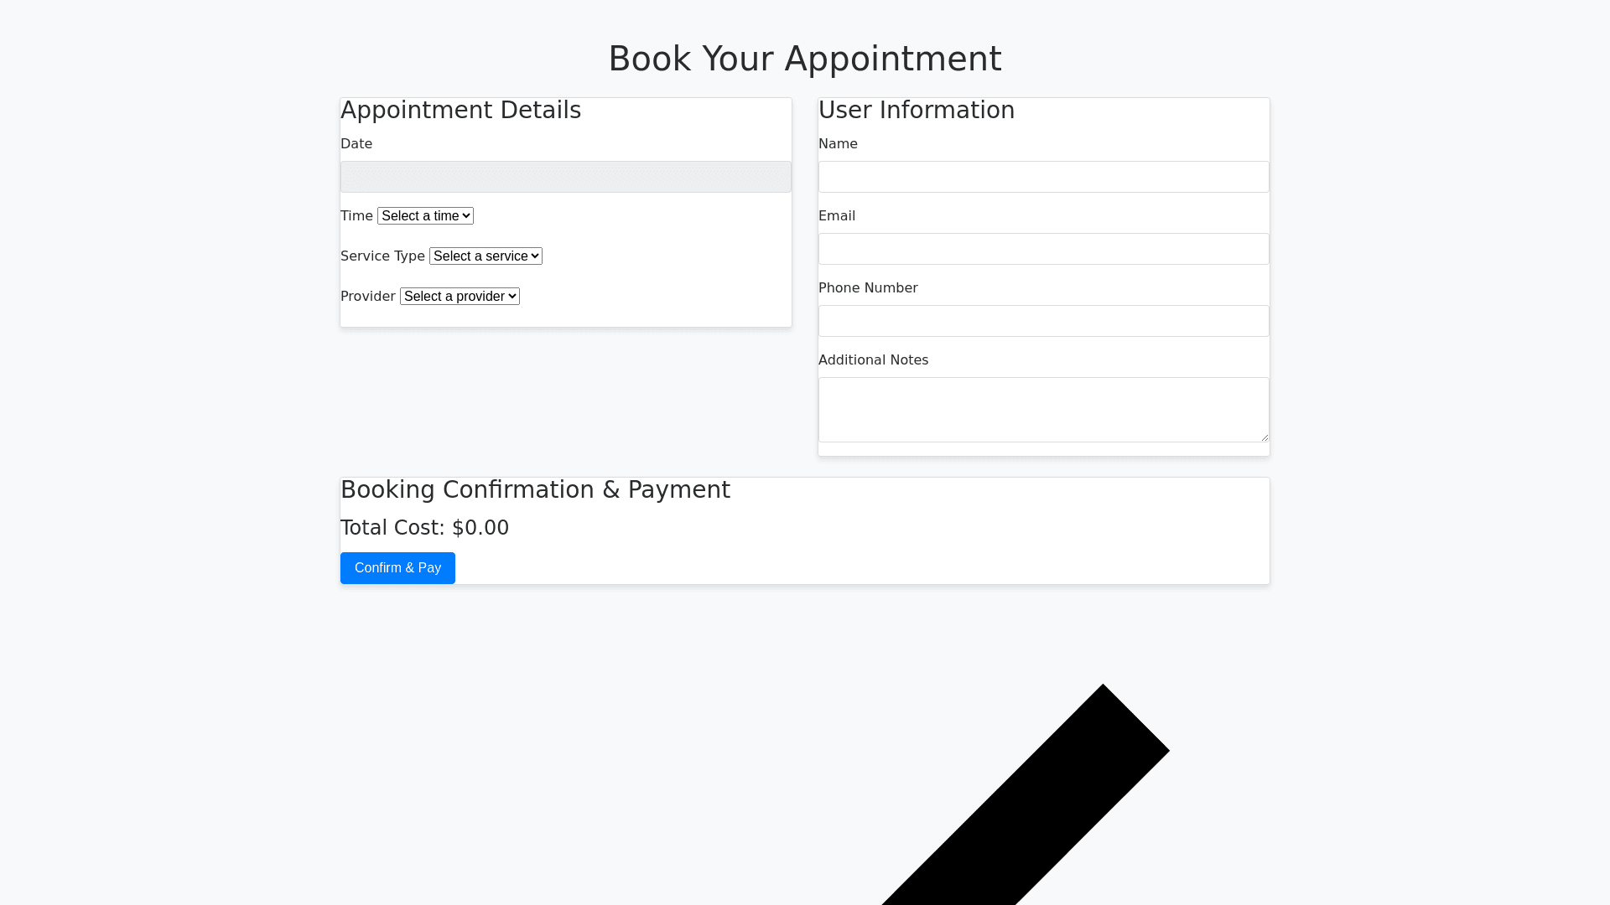
Task: Click the Book Your Appointment title
Action: (804, 59)
